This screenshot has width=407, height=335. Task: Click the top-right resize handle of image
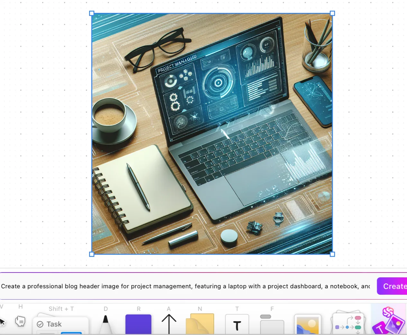point(332,13)
